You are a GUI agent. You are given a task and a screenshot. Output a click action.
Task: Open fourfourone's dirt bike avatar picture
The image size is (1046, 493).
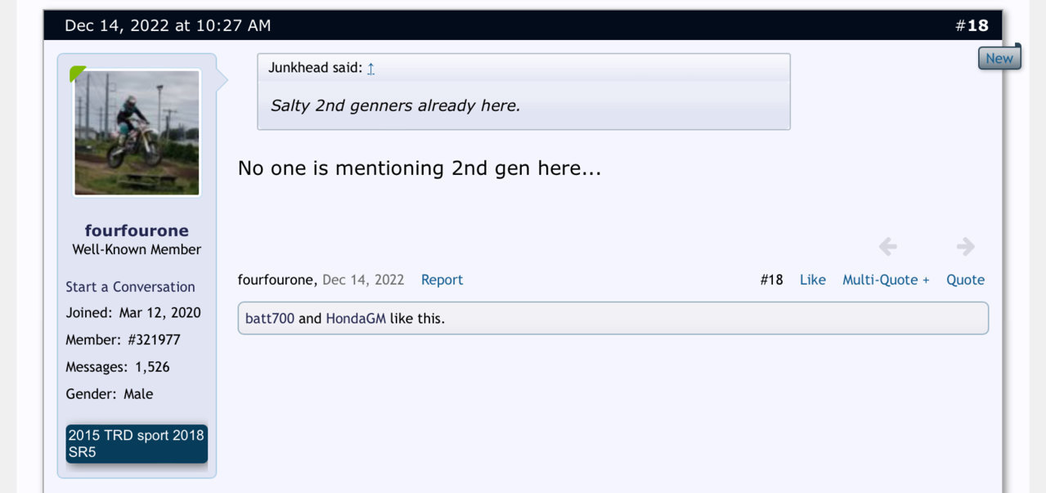coord(137,132)
